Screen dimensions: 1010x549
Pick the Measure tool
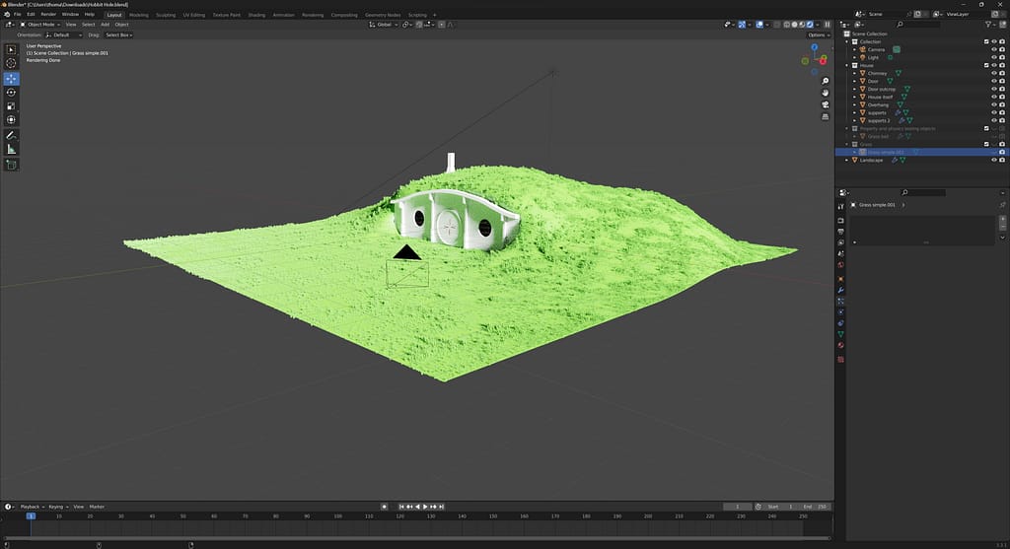[x=12, y=149]
